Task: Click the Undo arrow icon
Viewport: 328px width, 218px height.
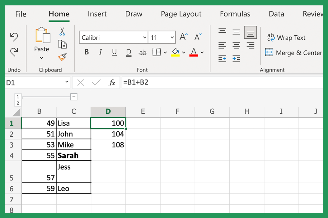Action: click(14, 37)
